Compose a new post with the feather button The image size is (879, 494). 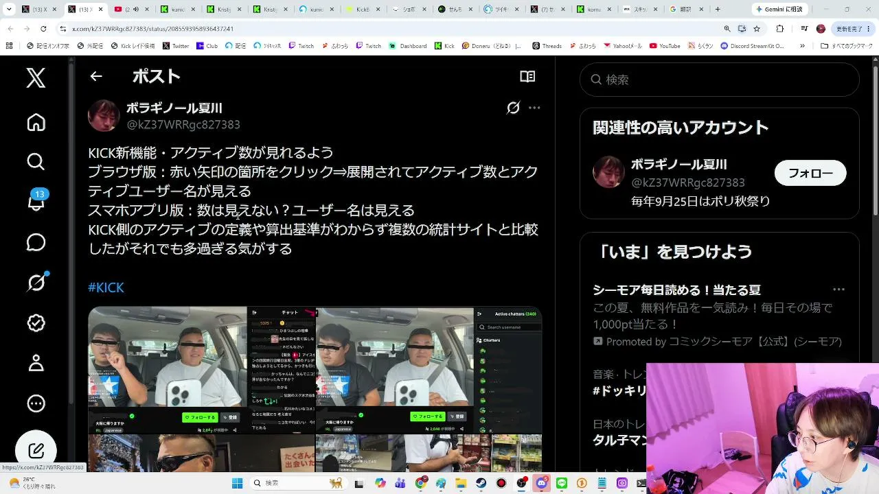point(36,450)
